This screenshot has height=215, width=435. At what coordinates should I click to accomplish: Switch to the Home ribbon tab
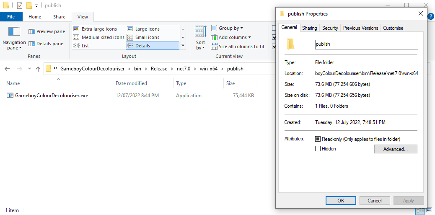coord(35,17)
